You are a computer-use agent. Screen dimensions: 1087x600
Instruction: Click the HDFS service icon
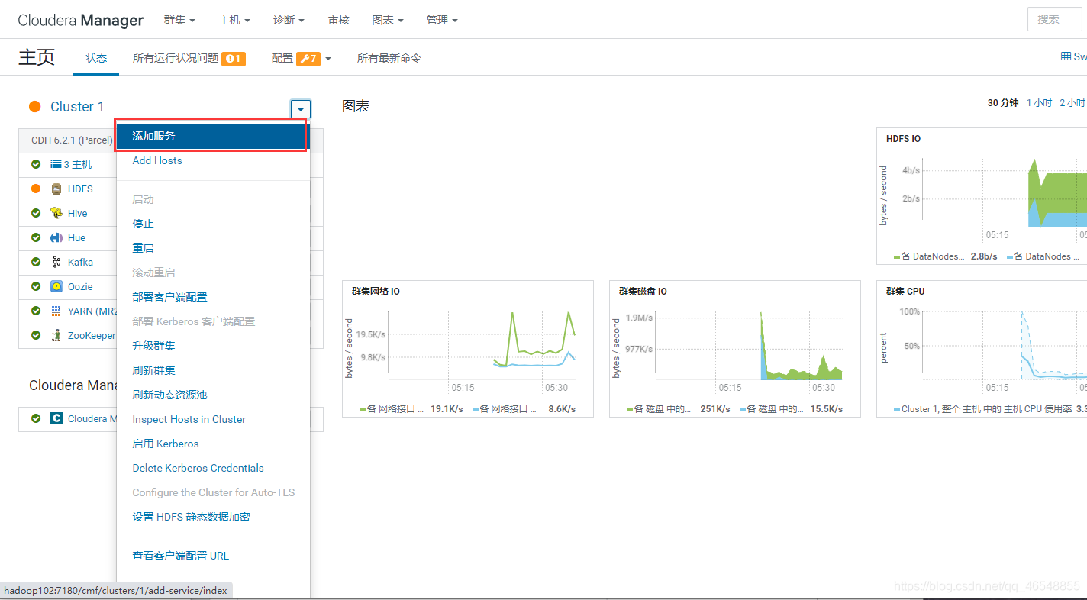point(56,189)
